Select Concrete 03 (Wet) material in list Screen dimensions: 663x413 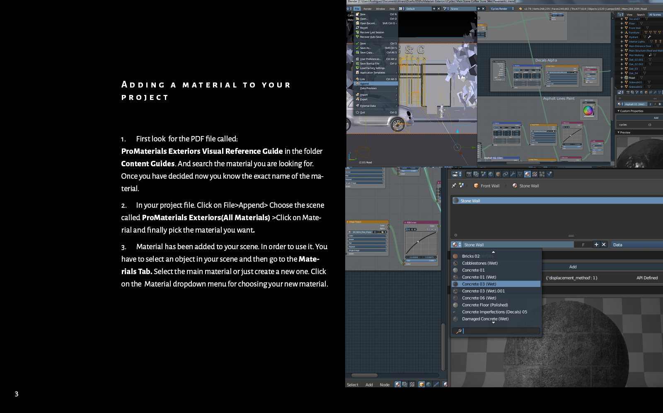click(496, 284)
